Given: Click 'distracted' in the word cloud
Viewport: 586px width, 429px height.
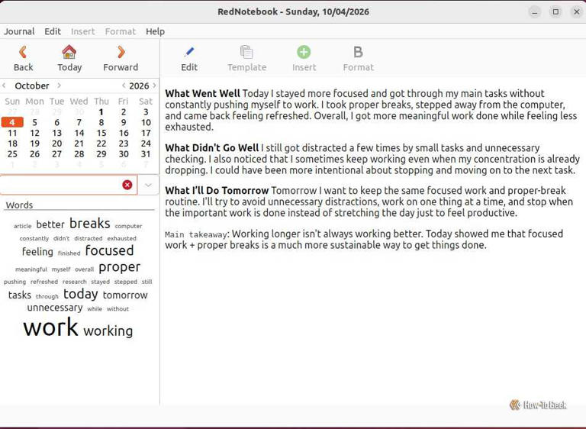Looking at the screenshot, I should point(89,238).
